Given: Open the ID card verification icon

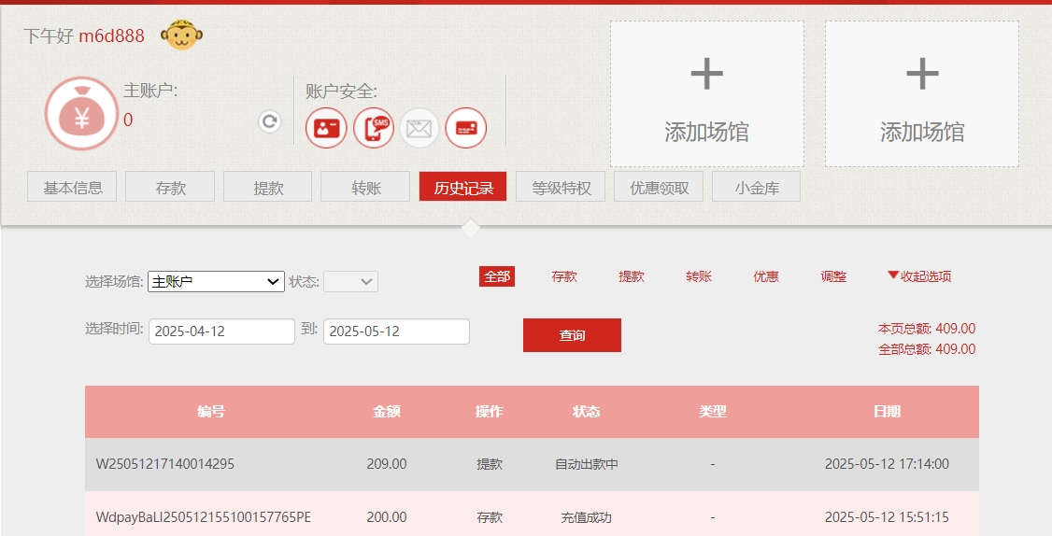Looking at the screenshot, I should [x=326, y=128].
